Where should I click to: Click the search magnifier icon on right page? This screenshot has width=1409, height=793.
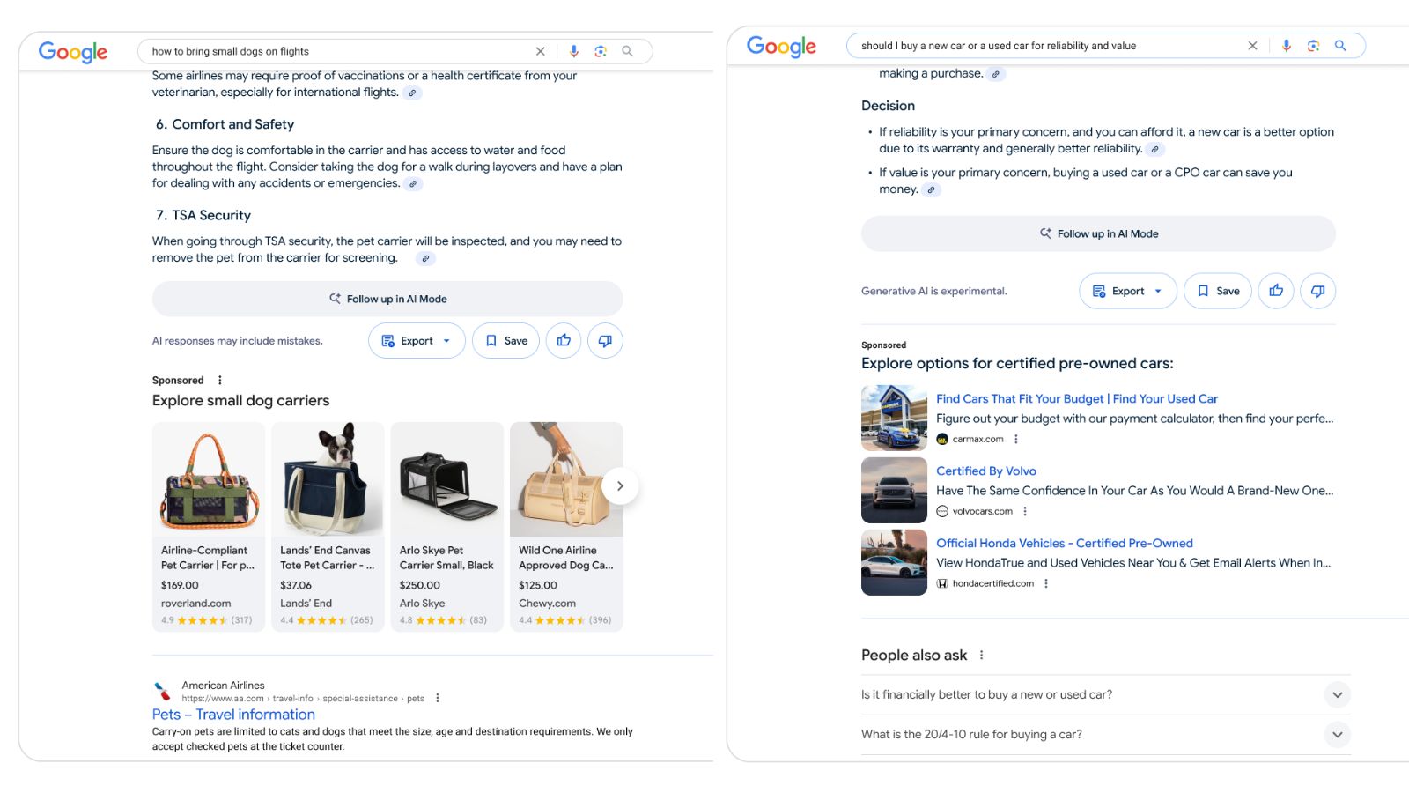1341,45
